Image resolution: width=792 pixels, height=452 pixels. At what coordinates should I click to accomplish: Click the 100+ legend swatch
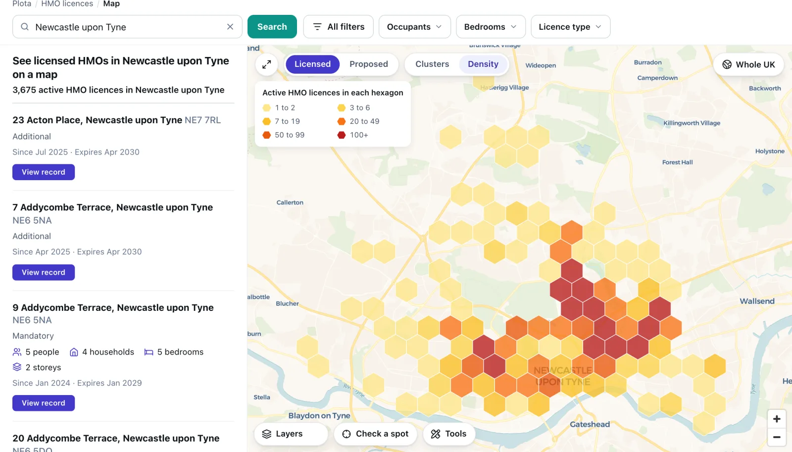342,135
